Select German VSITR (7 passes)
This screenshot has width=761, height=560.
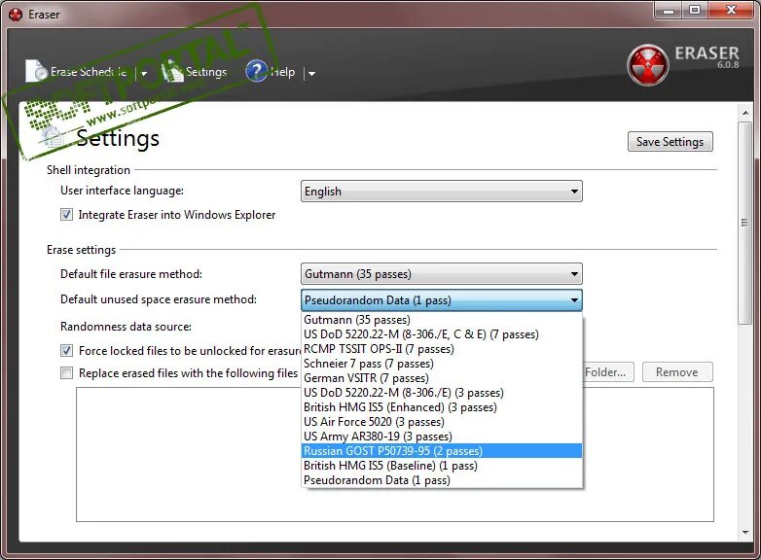coord(442,378)
